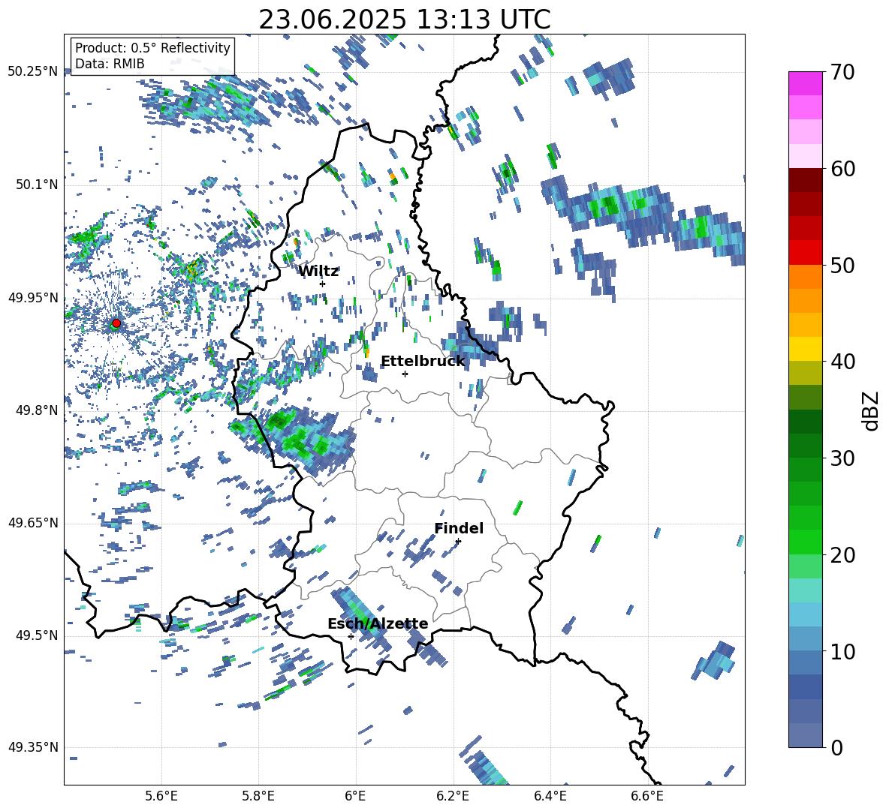Image resolution: width=889 pixels, height=811 pixels.
Task: Click the 5.6°E longitude label
Action: (161, 796)
